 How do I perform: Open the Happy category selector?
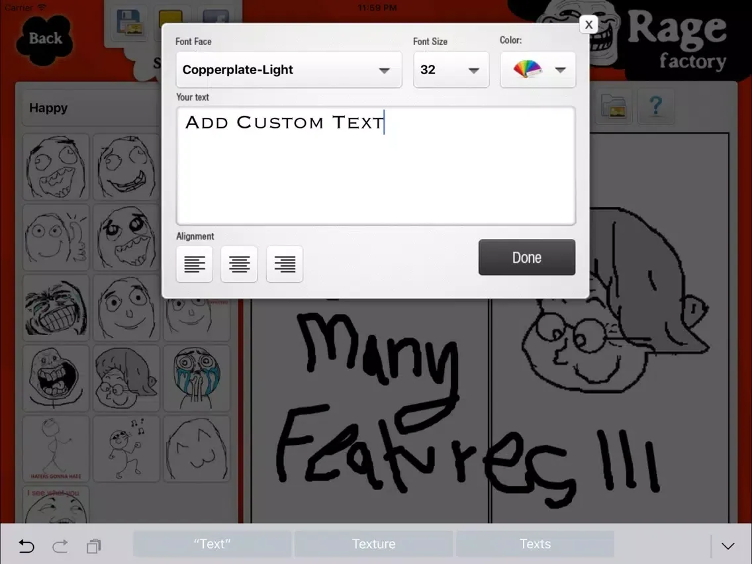[91, 108]
